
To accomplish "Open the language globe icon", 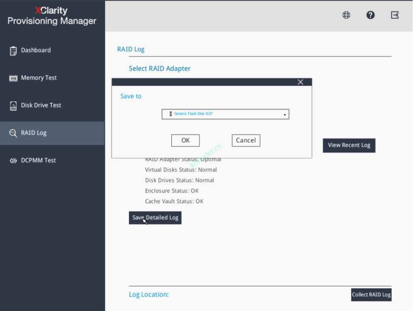I will click(346, 15).
